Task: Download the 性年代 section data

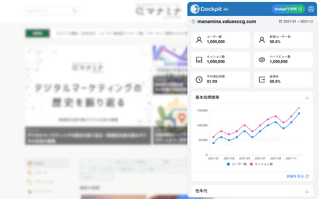Action: [x=307, y=191]
